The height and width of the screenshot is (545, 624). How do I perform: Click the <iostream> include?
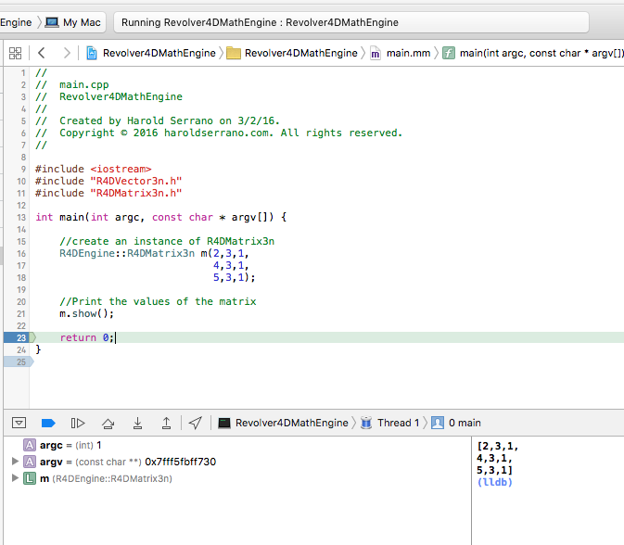[121, 169]
